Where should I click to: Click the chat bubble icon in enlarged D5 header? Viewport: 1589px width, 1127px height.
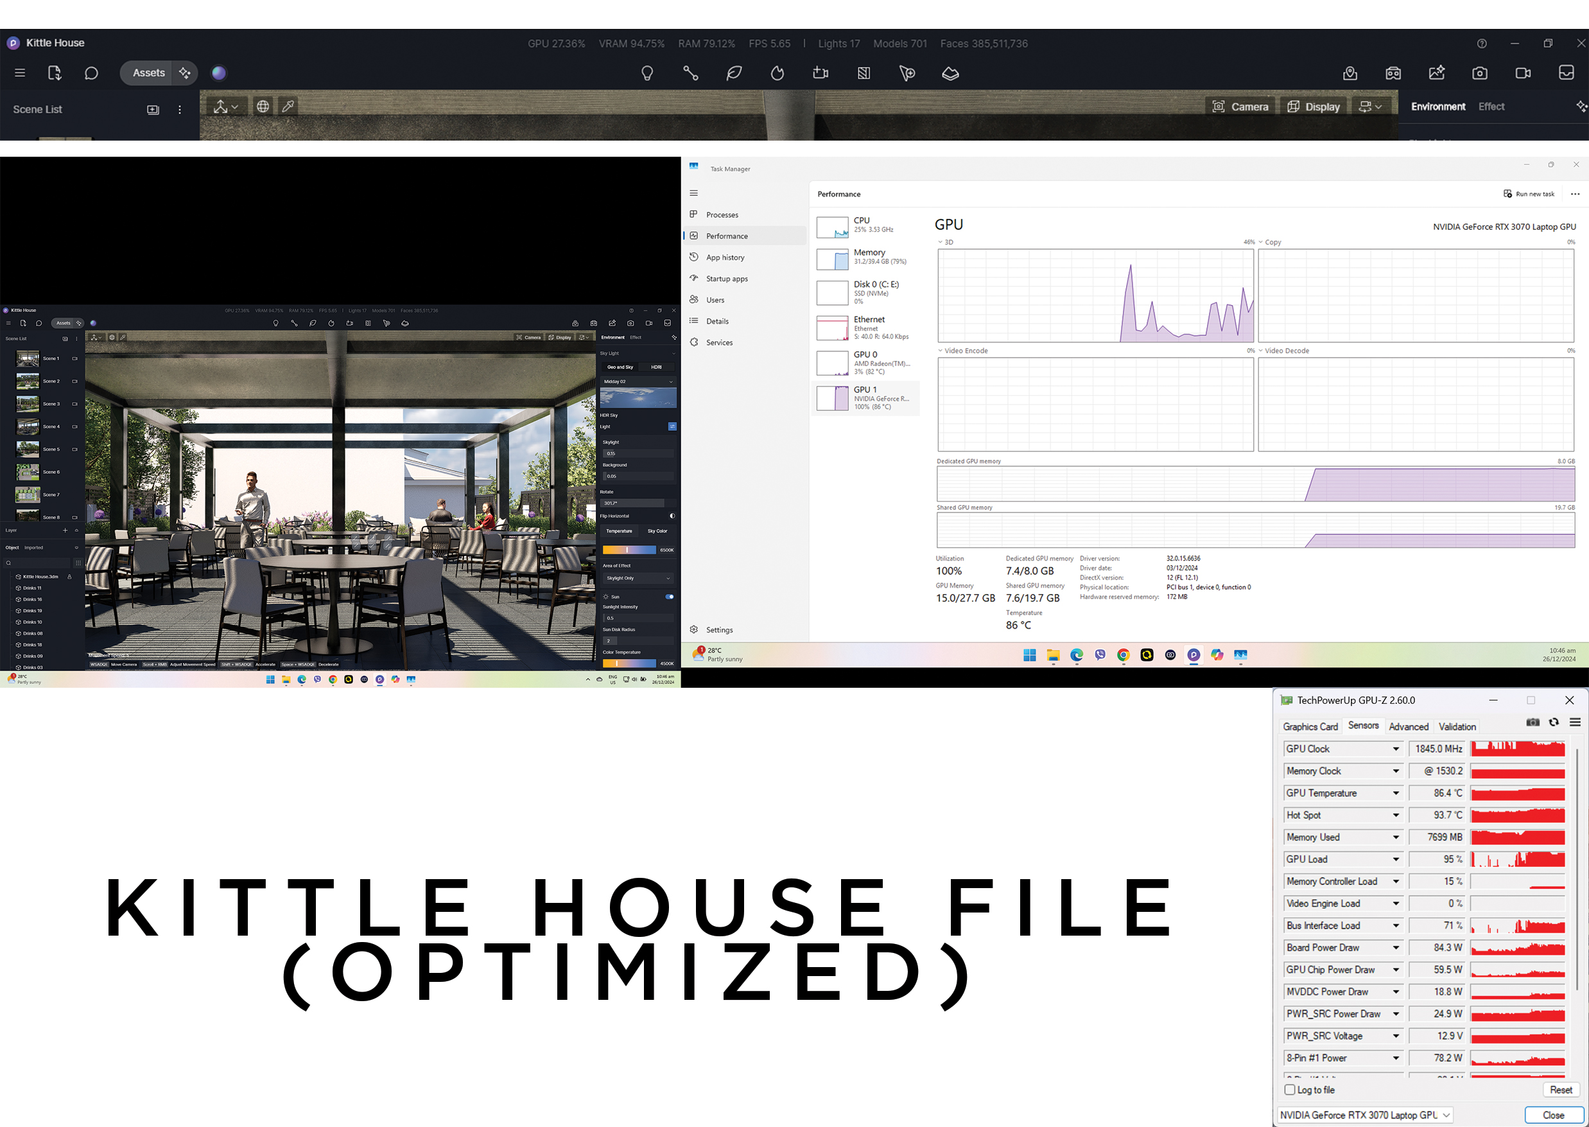(91, 73)
